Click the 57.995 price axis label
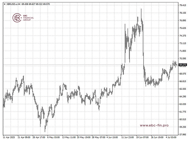This screenshot has width=191, height=142. 182,134
